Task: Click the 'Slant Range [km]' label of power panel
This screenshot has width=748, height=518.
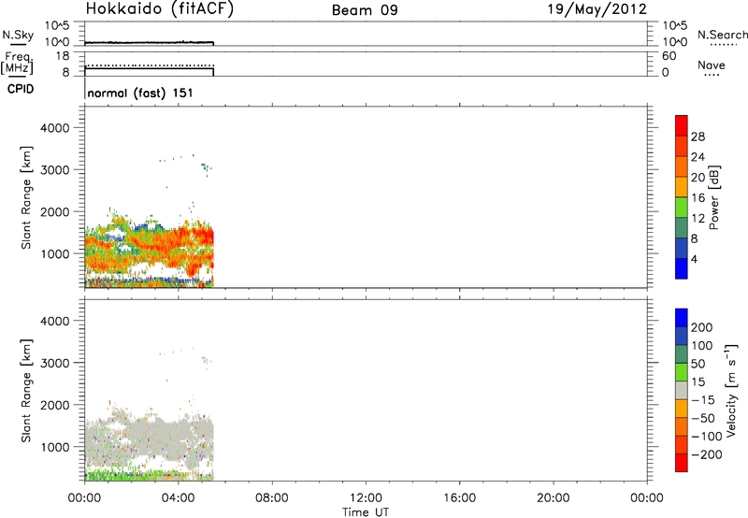Action: pos(26,197)
